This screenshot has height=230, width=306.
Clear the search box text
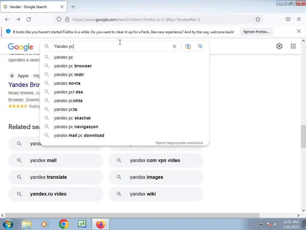click(175, 46)
